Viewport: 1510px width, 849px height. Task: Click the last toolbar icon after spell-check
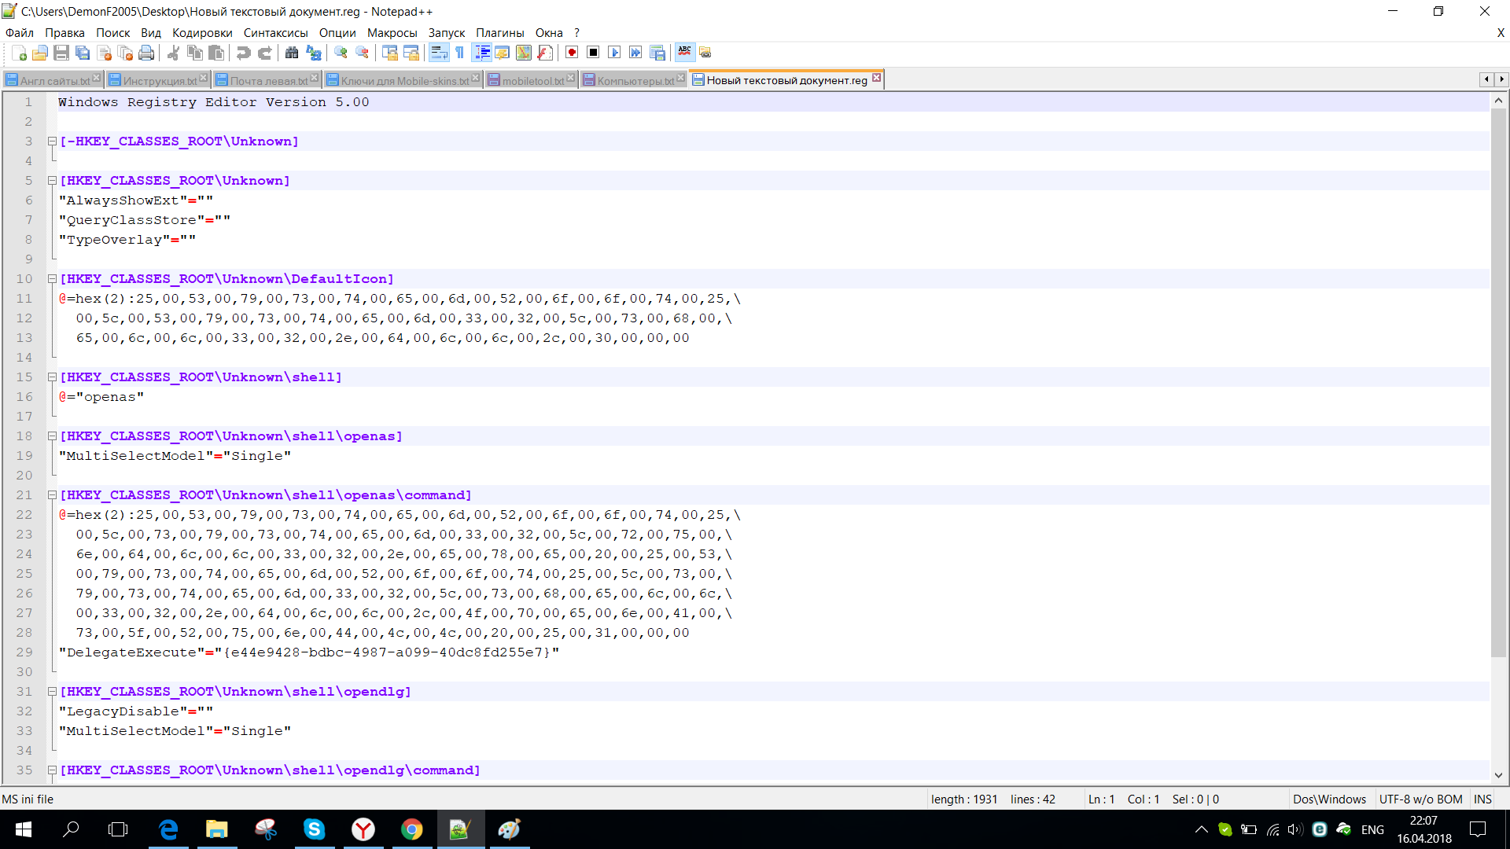coord(705,53)
